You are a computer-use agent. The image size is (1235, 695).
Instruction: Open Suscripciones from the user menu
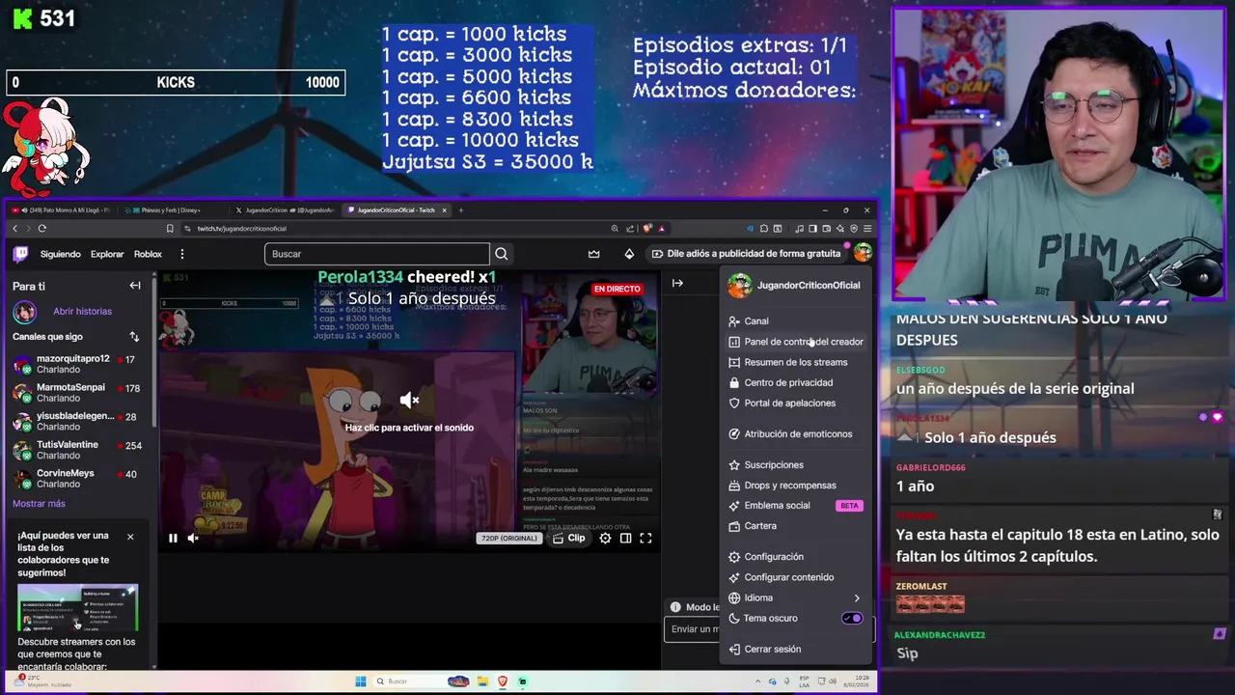797,465
